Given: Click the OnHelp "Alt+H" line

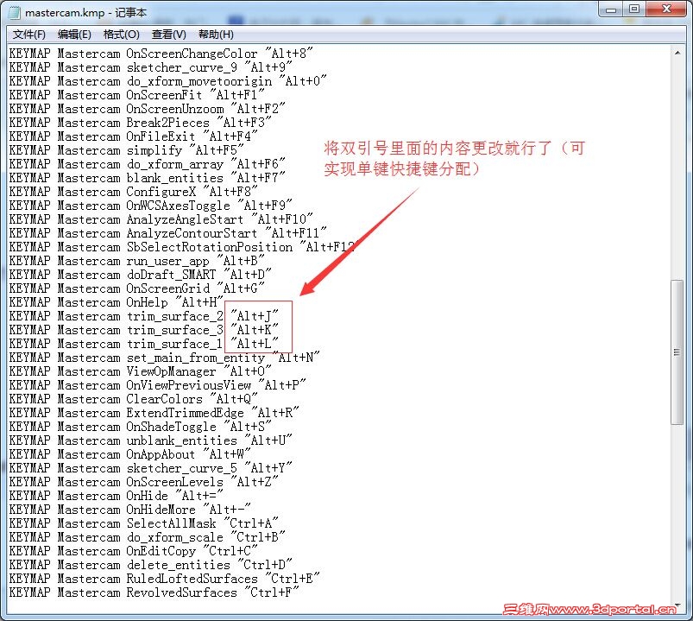Looking at the screenshot, I should 117,302.
